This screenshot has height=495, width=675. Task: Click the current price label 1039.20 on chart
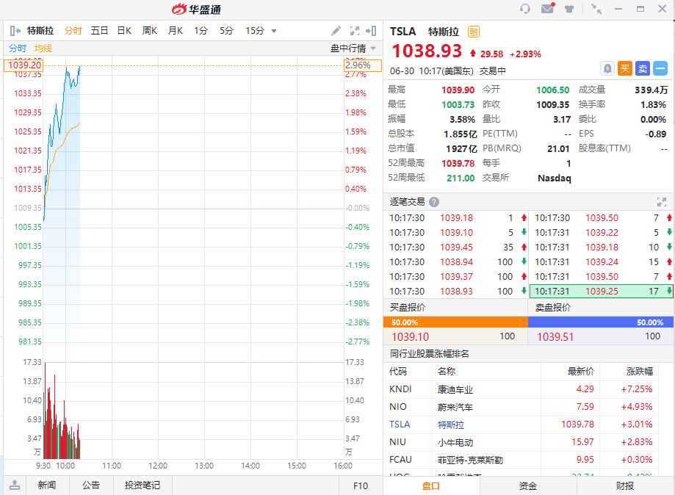tap(24, 65)
